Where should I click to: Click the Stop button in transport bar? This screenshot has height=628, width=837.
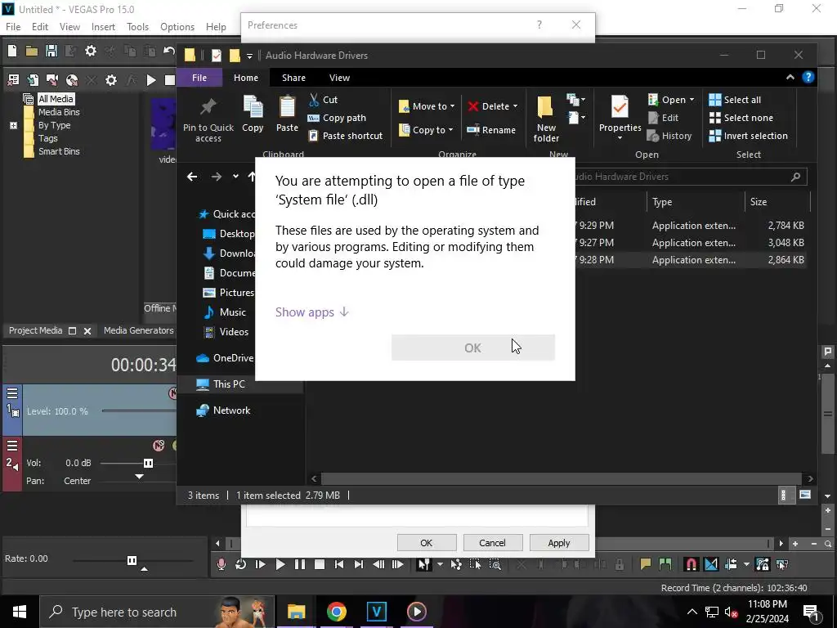(320, 564)
